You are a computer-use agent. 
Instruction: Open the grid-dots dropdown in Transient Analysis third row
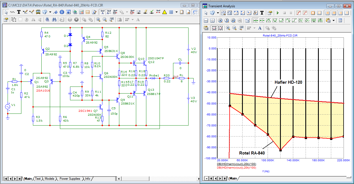(254, 28)
